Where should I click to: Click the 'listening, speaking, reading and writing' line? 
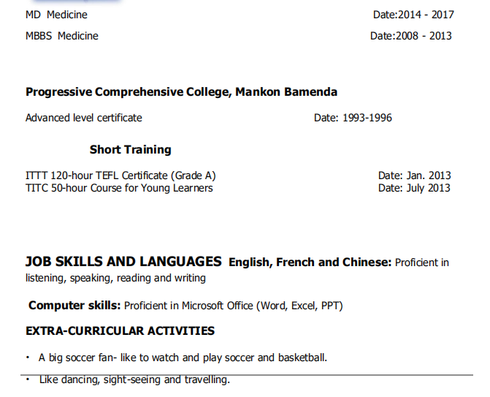point(115,278)
